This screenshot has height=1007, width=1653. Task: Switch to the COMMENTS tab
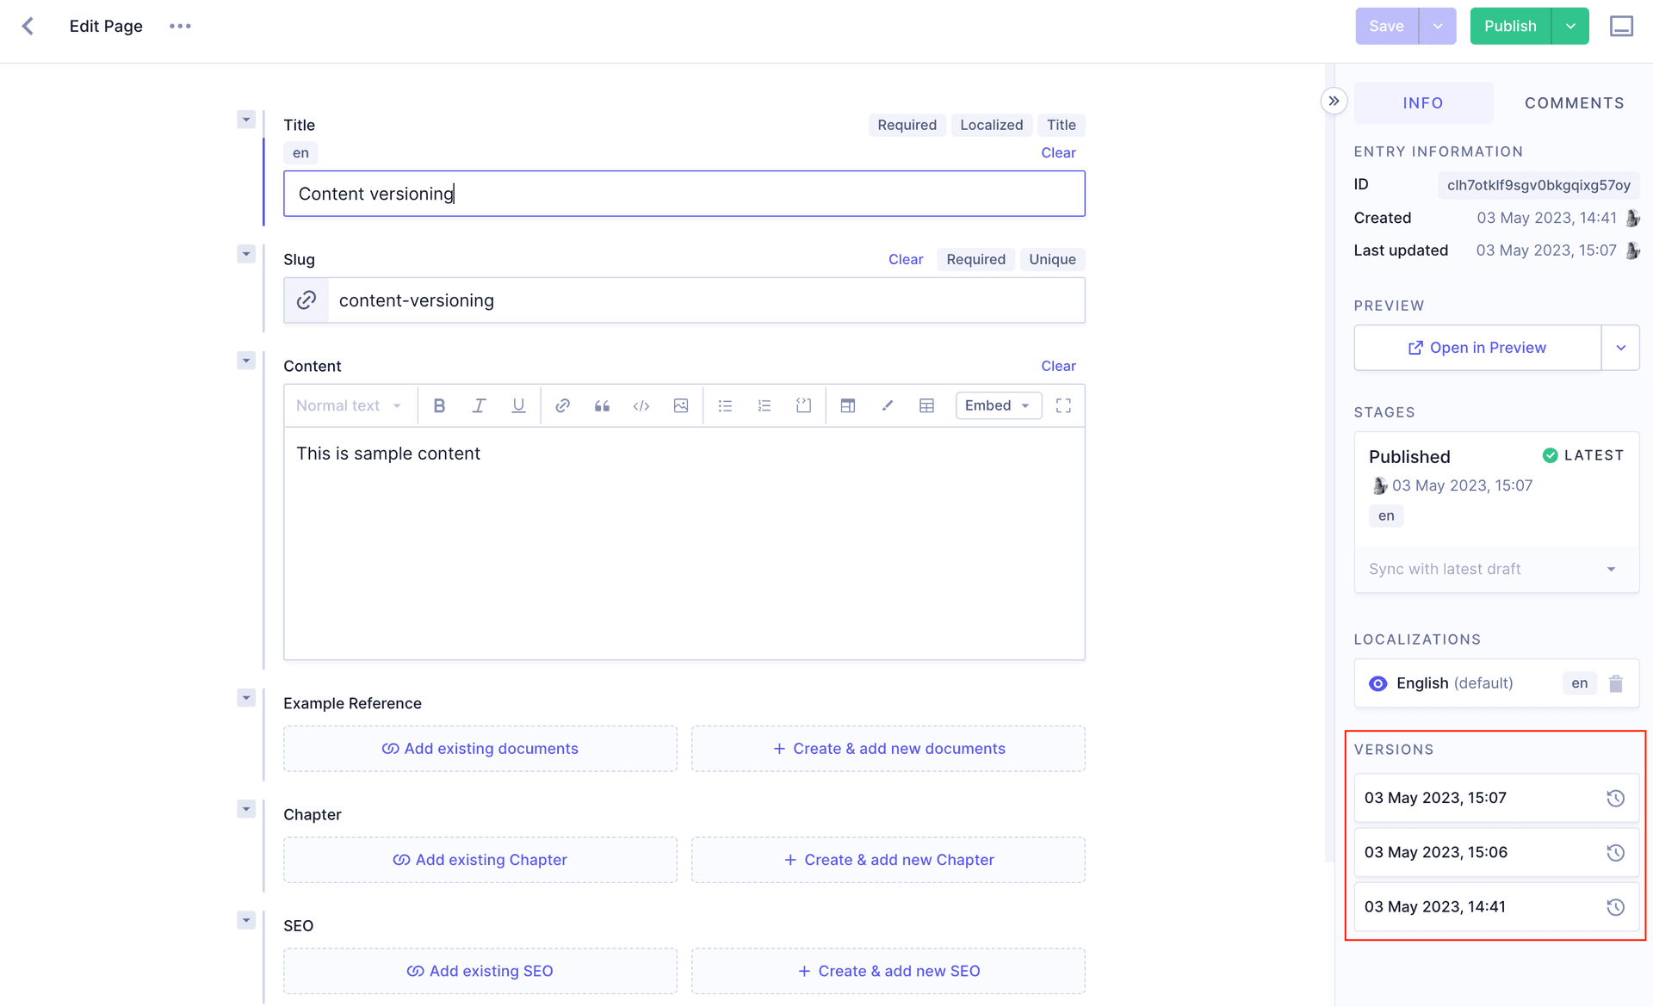pyautogui.click(x=1574, y=102)
